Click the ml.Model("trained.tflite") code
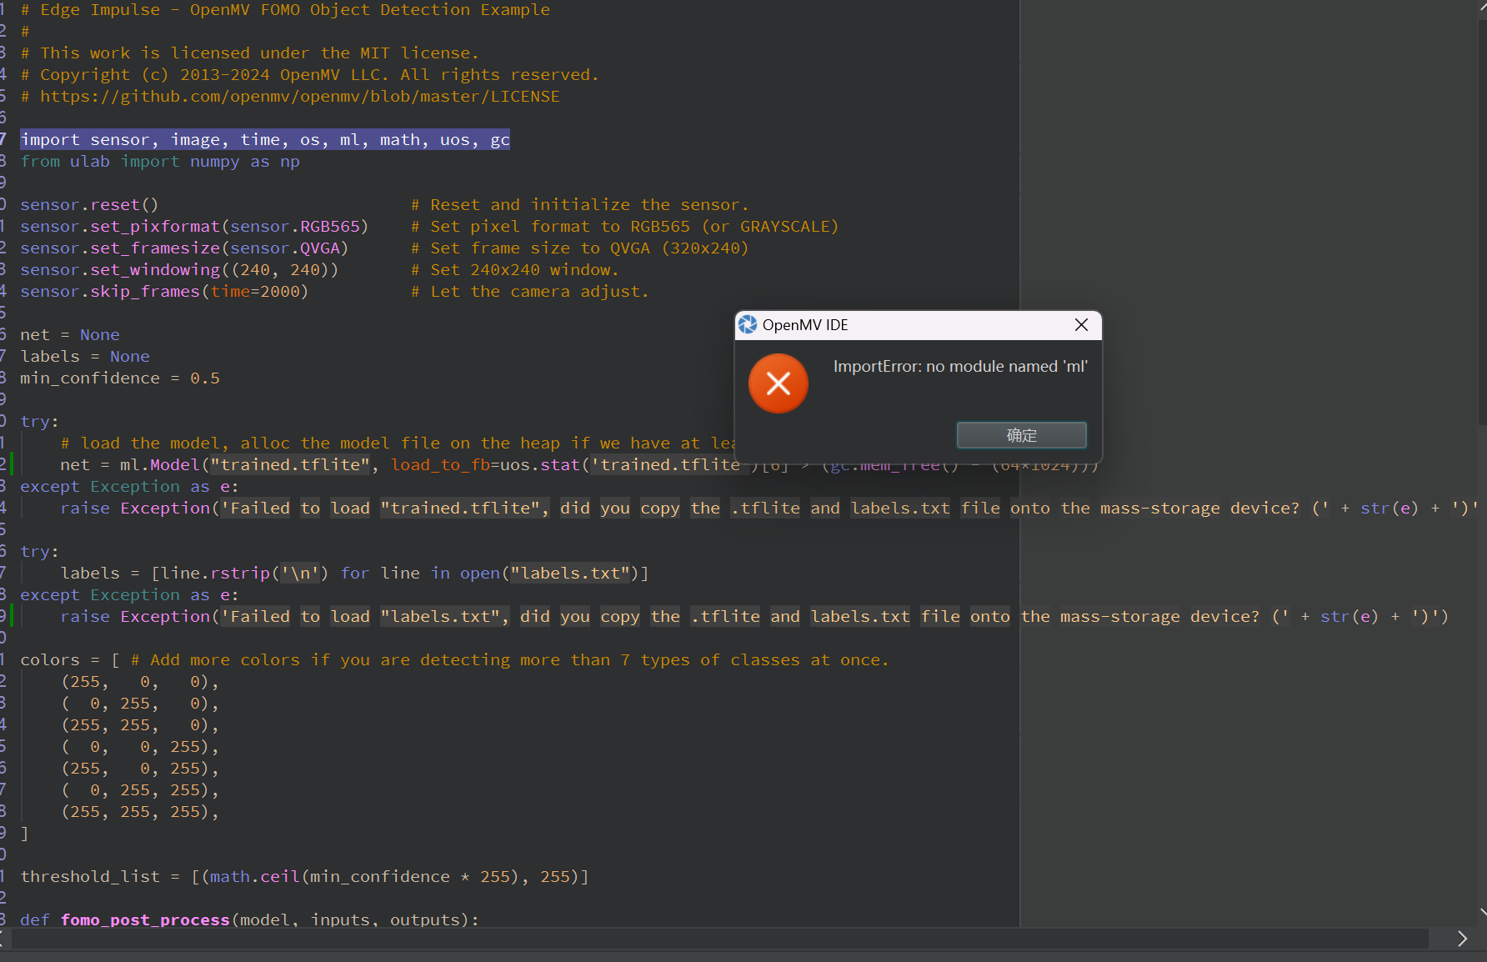Image resolution: width=1487 pixels, height=962 pixels. pyautogui.click(x=245, y=465)
